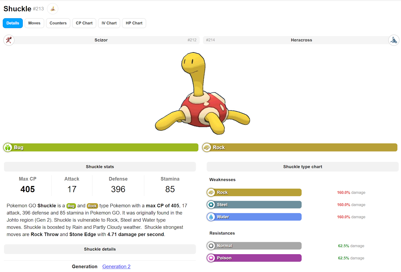Image resolution: width=401 pixels, height=272 pixels.
Task: Select the Details tab
Action: [x=13, y=23]
